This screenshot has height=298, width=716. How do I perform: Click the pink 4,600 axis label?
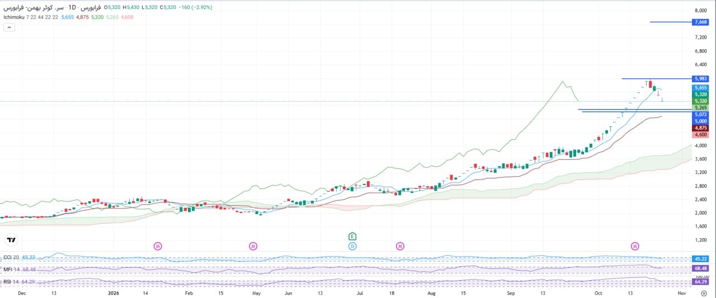point(701,135)
